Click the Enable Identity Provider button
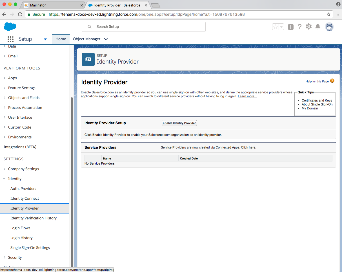Viewport: 342px width, 272px height. coord(179,123)
